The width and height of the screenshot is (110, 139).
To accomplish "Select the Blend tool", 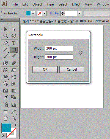I will [14, 97].
